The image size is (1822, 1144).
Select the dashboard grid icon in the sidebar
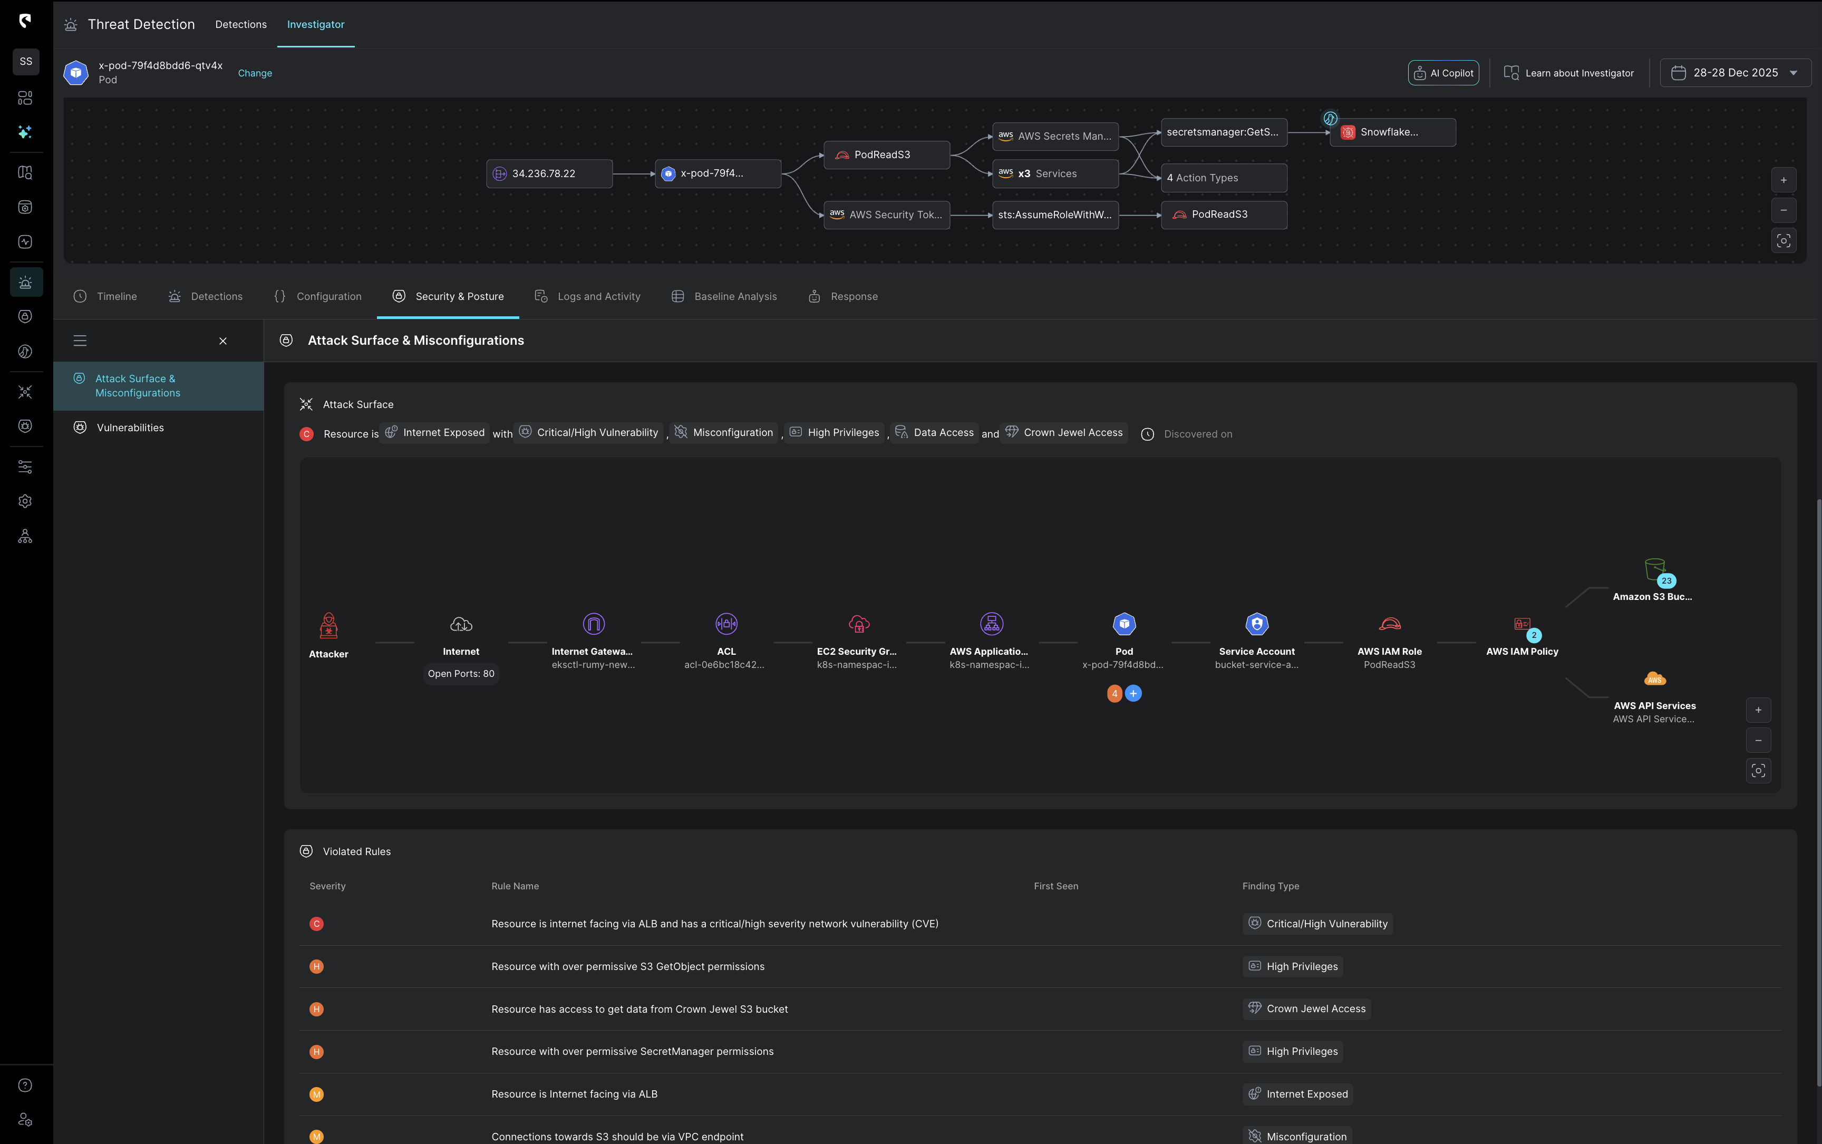pos(25,98)
